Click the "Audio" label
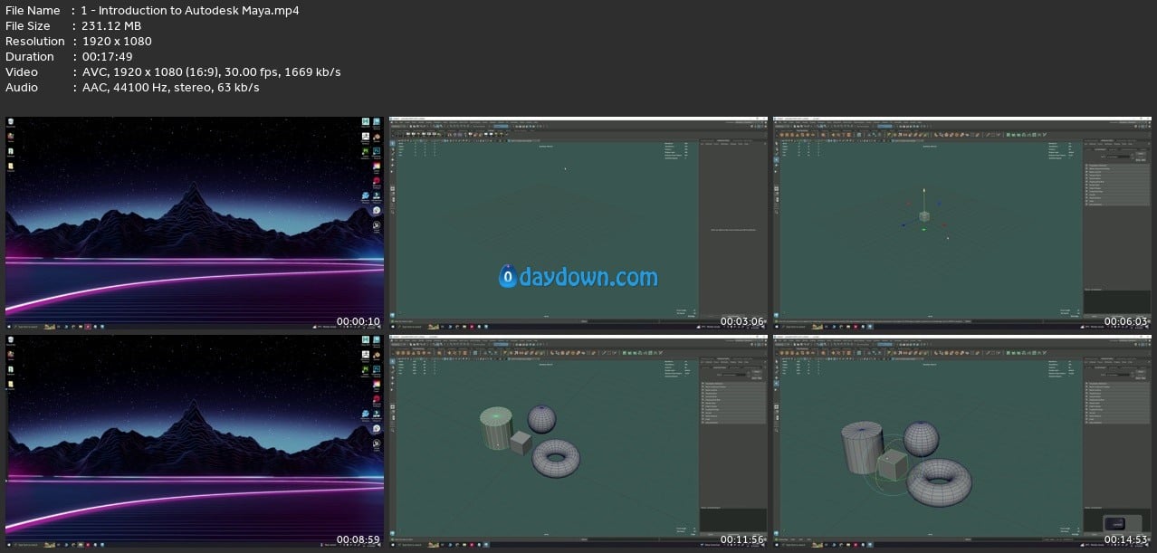Image resolution: width=1157 pixels, height=553 pixels. tap(22, 88)
